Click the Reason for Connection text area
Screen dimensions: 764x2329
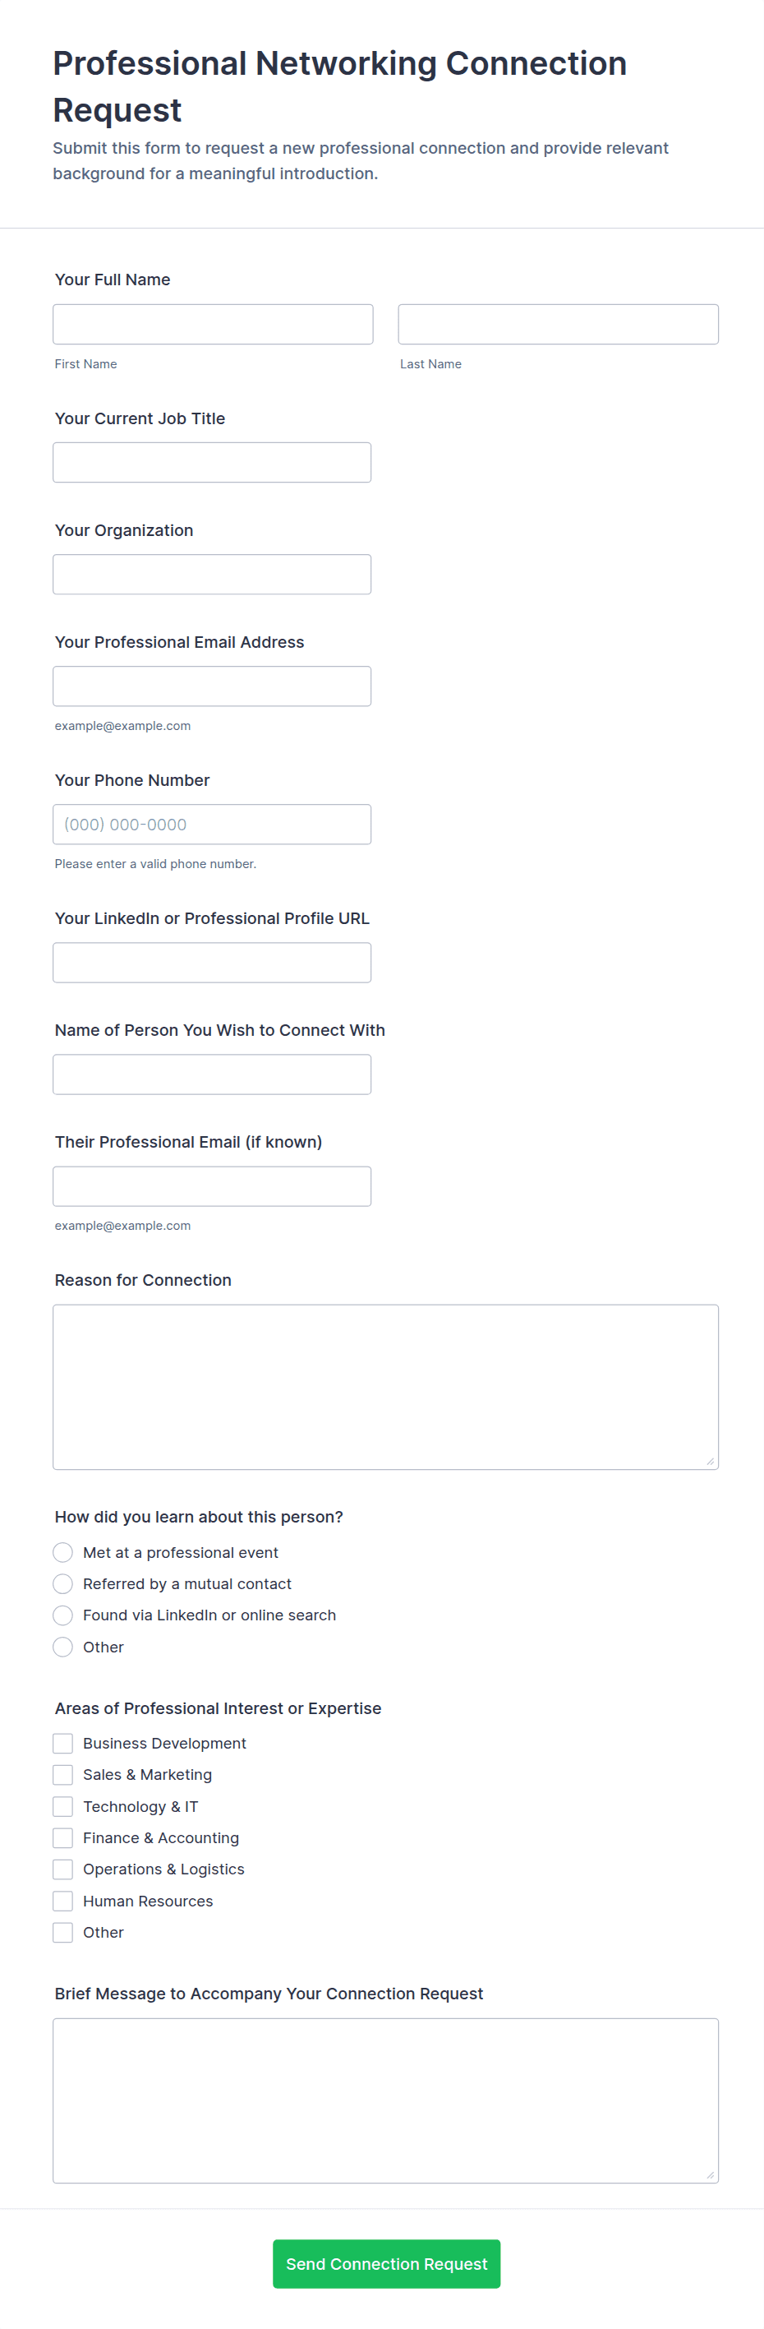(384, 1387)
